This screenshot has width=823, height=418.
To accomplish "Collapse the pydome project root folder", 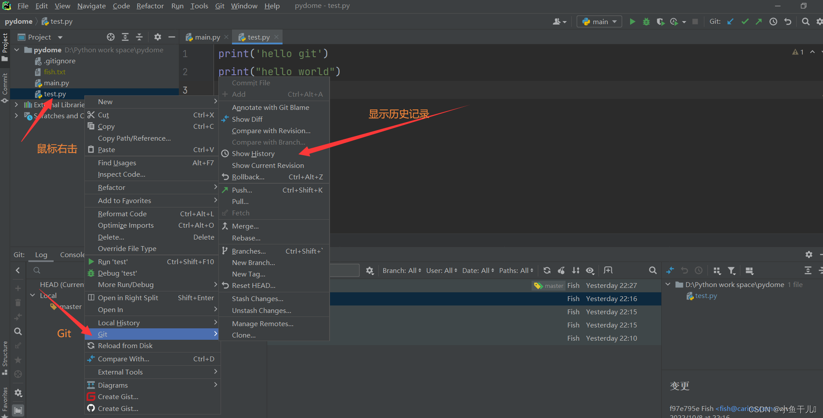I will tap(17, 50).
